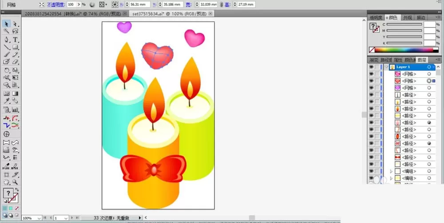The image size is (444, 223).
Task: Toggle visibility of the first 编组 layer
Action: 371,171
